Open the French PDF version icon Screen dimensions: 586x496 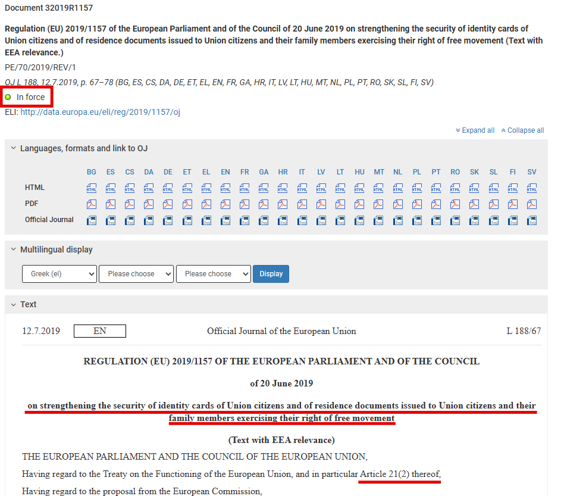click(x=245, y=204)
